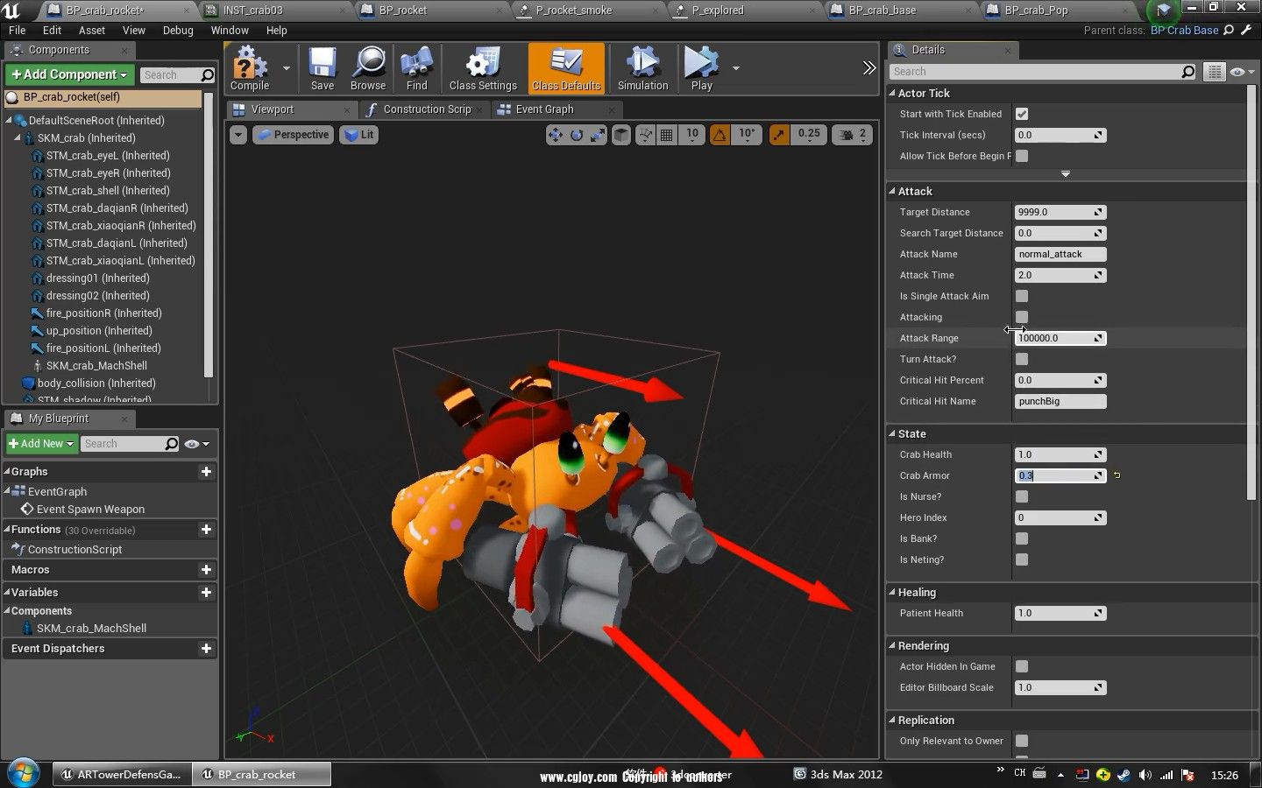The height and width of the screenshot is (788, 1262).
Task: Toggle rotation snapping icon
Action: coord(720,135)
